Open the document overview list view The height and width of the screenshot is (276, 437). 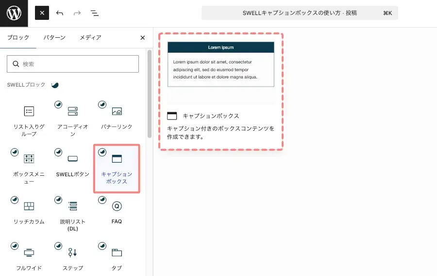point(95,13)
